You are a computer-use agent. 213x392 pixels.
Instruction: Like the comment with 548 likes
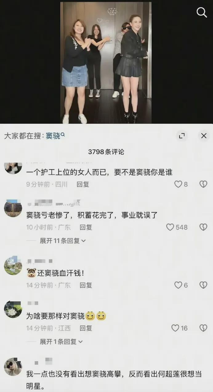click(170, 227)
